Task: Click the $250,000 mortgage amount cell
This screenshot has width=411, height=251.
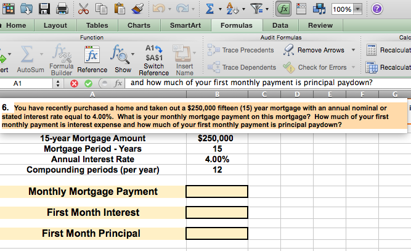Action: (217, 138)
